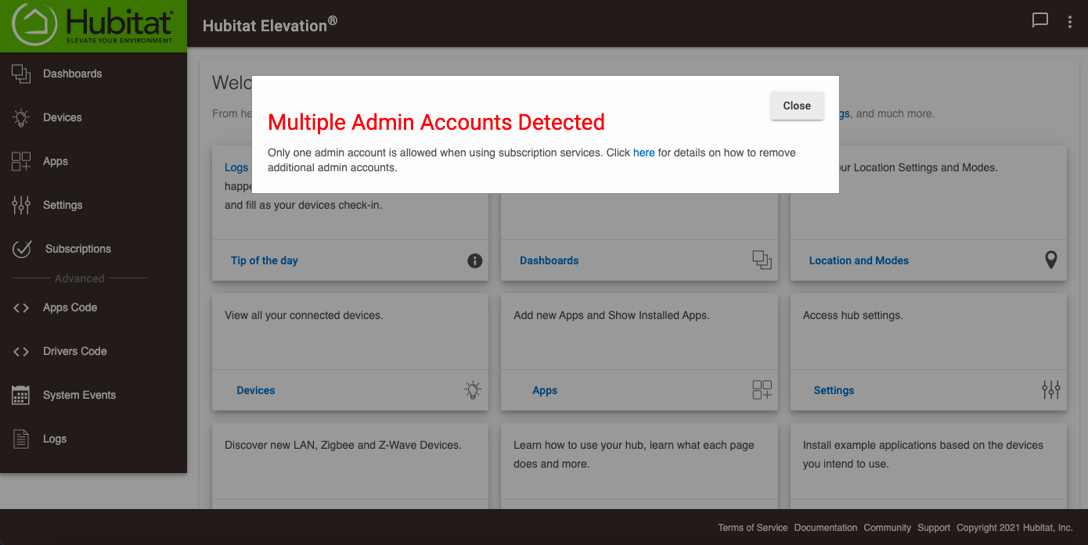
Task: Close the Multiple Admin Accounts warning
Action: [x=797, y=105]
